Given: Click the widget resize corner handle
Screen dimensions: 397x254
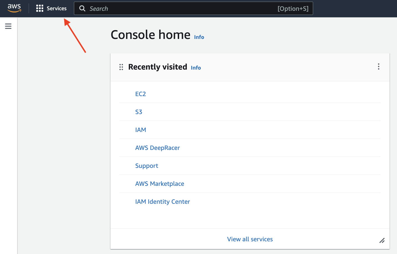Looking at the screenshot, I should pos(382,240).
